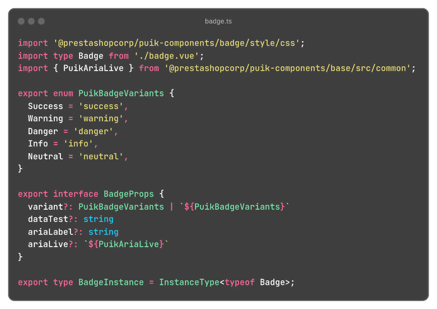The width and height of the screenshot is (437, 309).
Task: Click the BadgeProps interface name
Action: coord(129,194)
